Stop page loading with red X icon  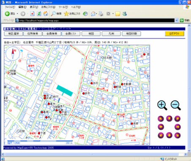[x=33, y=14]
